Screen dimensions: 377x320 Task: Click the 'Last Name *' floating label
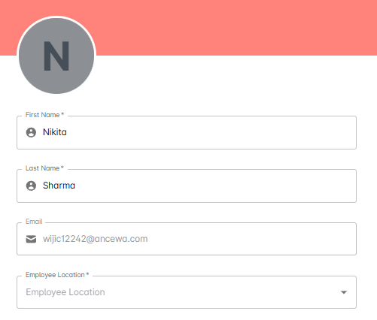pos(44,168)
